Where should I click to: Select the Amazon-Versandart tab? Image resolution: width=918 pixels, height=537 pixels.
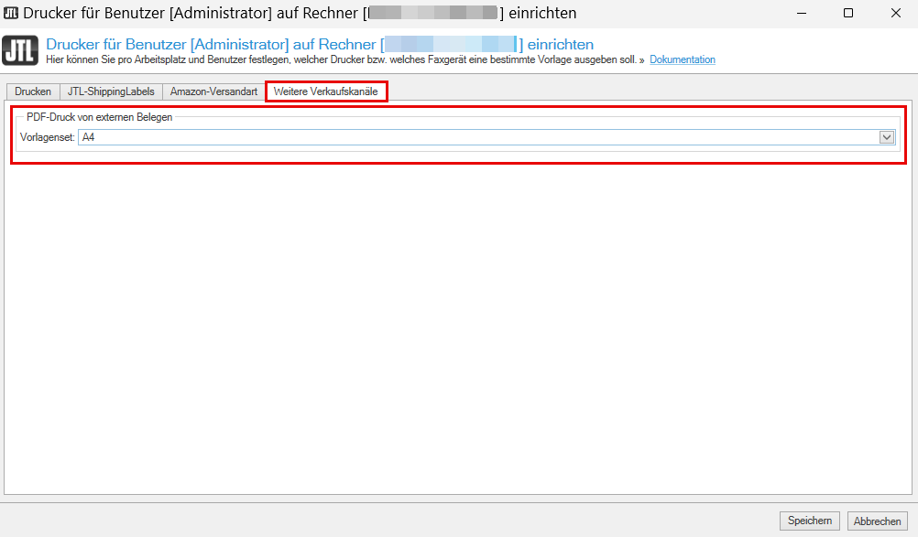[213, 91]
